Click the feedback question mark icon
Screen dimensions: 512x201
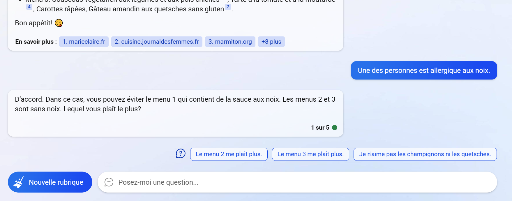[x=181, y=154]
